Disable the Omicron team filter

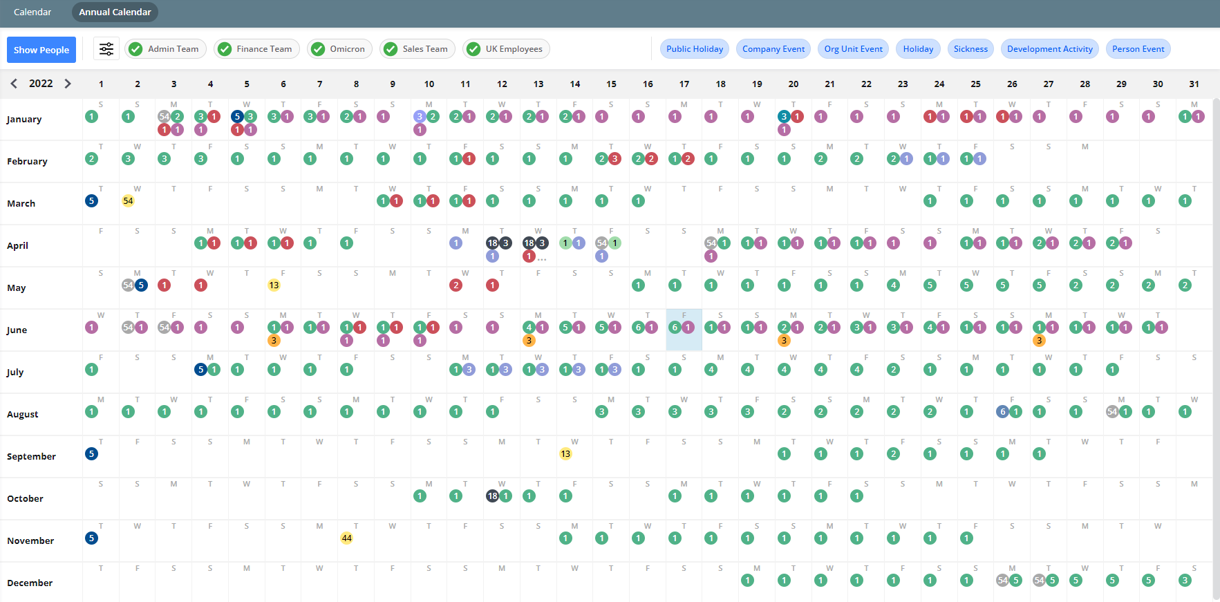(339, 49)
